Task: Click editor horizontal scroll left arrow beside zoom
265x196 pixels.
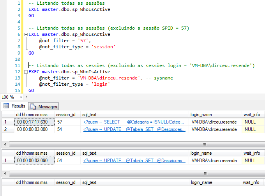Action: click(26, 97)
